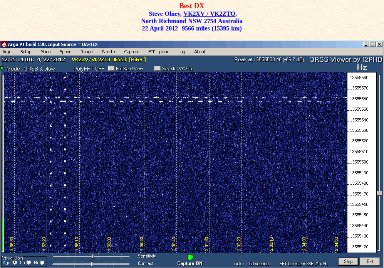The image size is (384, 268).
Task: Select the Agc visual gain radio button
Action: [x=15, y=263]
